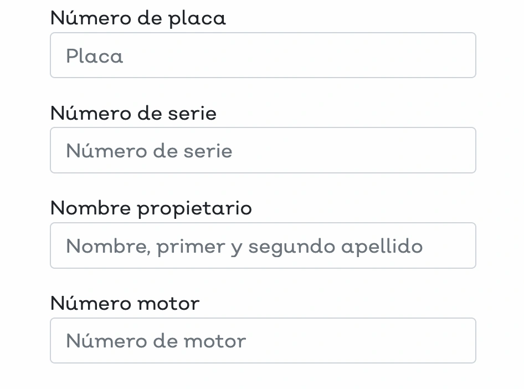Select the field below "Número de serie" label
524x389 pixels.
[263, 151]
